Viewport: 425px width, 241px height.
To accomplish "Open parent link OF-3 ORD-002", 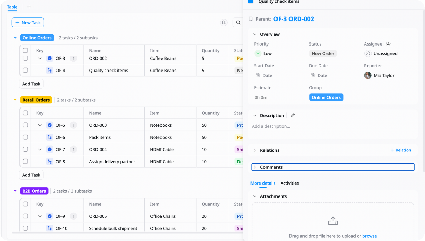I will (x=294, y=19).
